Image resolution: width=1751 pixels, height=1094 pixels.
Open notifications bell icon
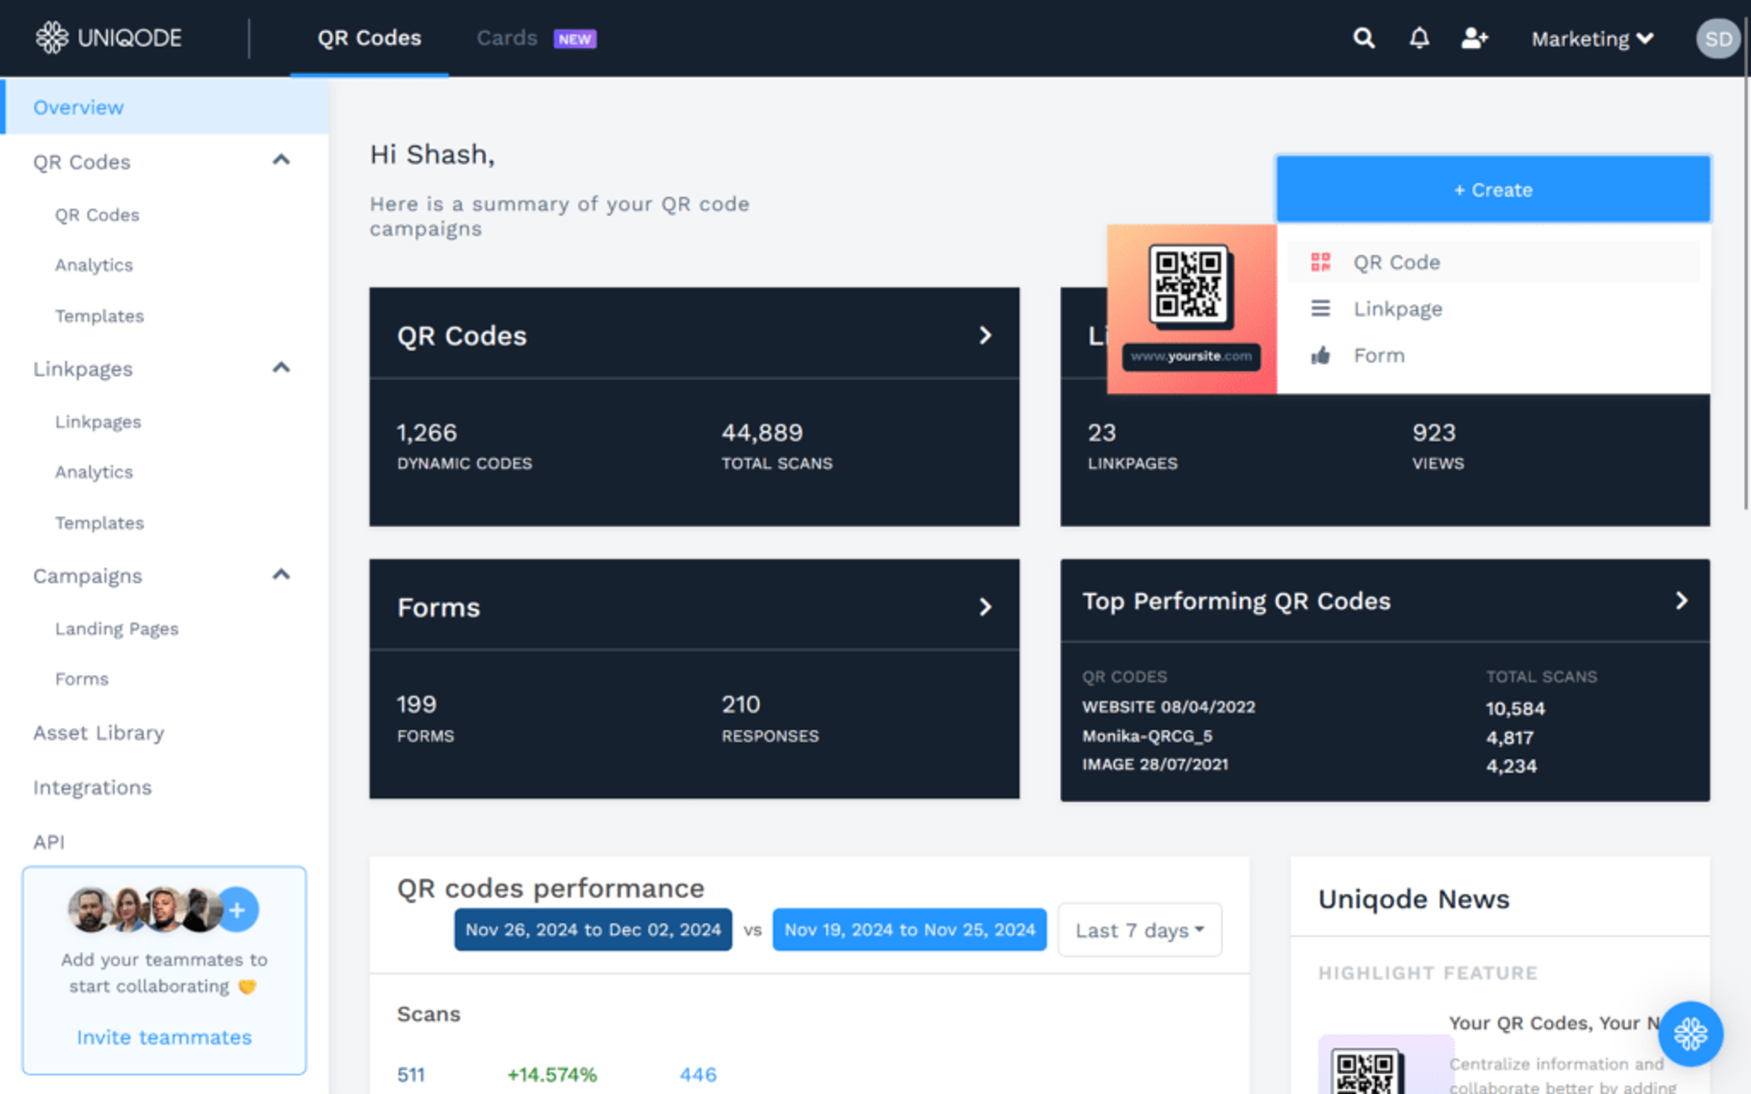tap(1419, 38)
